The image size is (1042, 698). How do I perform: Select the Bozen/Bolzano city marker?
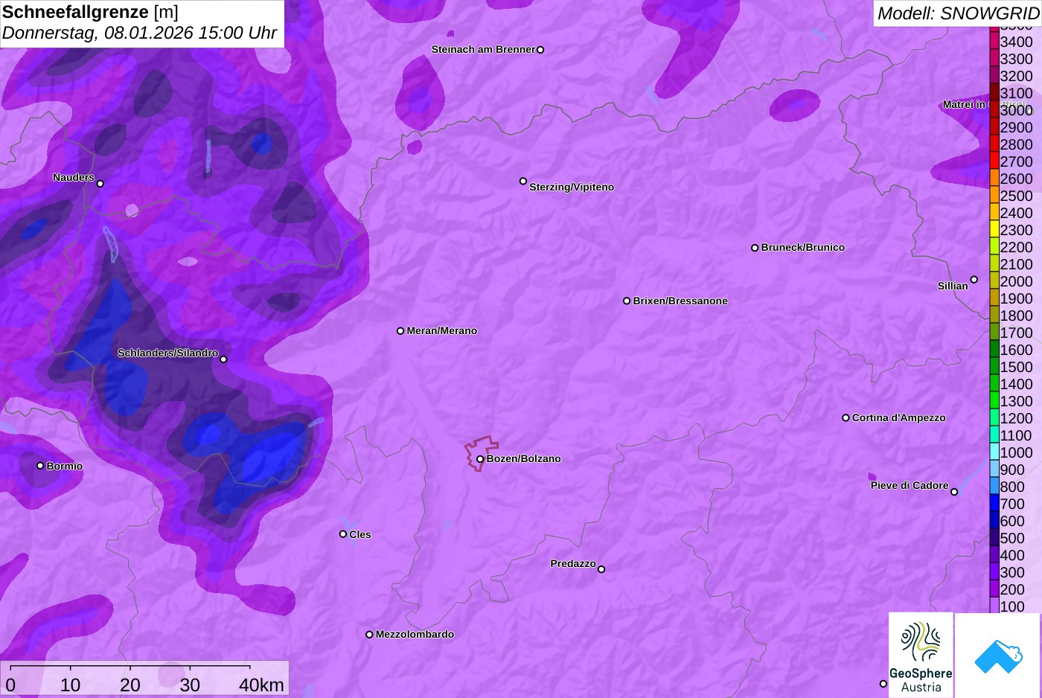pos(480,459)
